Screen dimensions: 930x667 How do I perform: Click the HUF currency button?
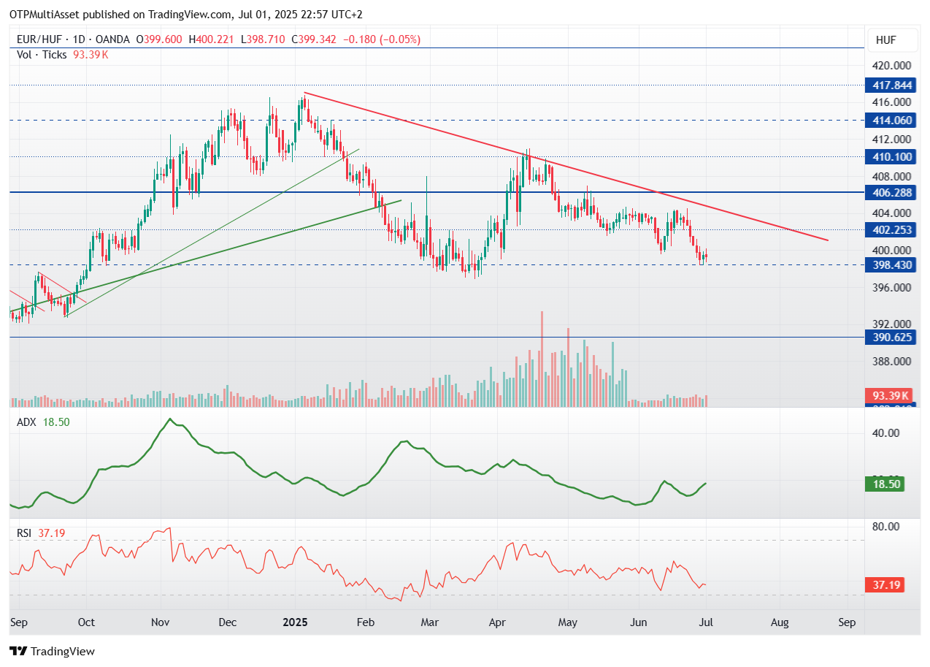885,39
